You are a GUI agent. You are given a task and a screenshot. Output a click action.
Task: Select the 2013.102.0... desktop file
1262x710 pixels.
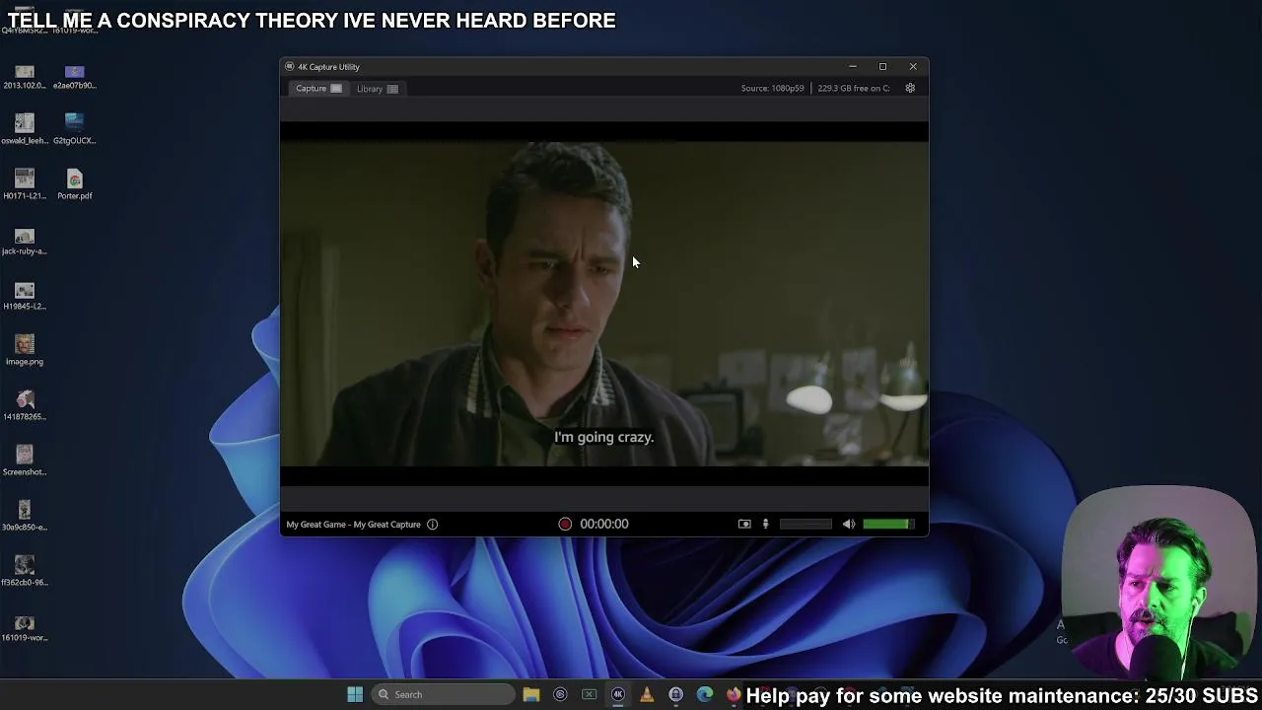click(25, 75)
